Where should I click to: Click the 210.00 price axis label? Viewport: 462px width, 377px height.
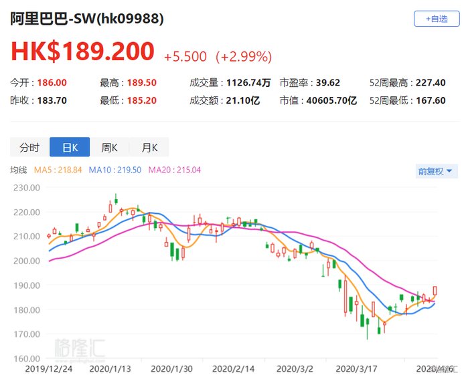click(27, 237)
